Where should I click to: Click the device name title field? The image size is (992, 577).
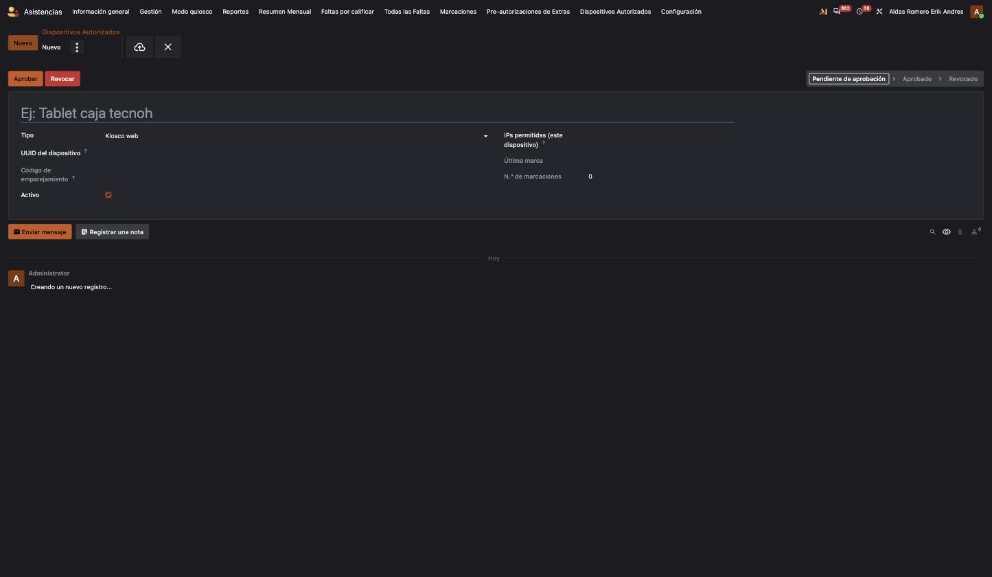pos(377,113)
